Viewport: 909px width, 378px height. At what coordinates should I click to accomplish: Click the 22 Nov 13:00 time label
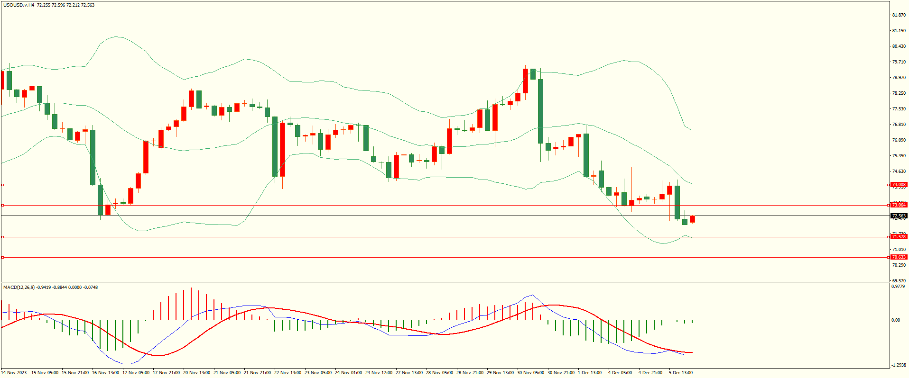coord(288,373)
